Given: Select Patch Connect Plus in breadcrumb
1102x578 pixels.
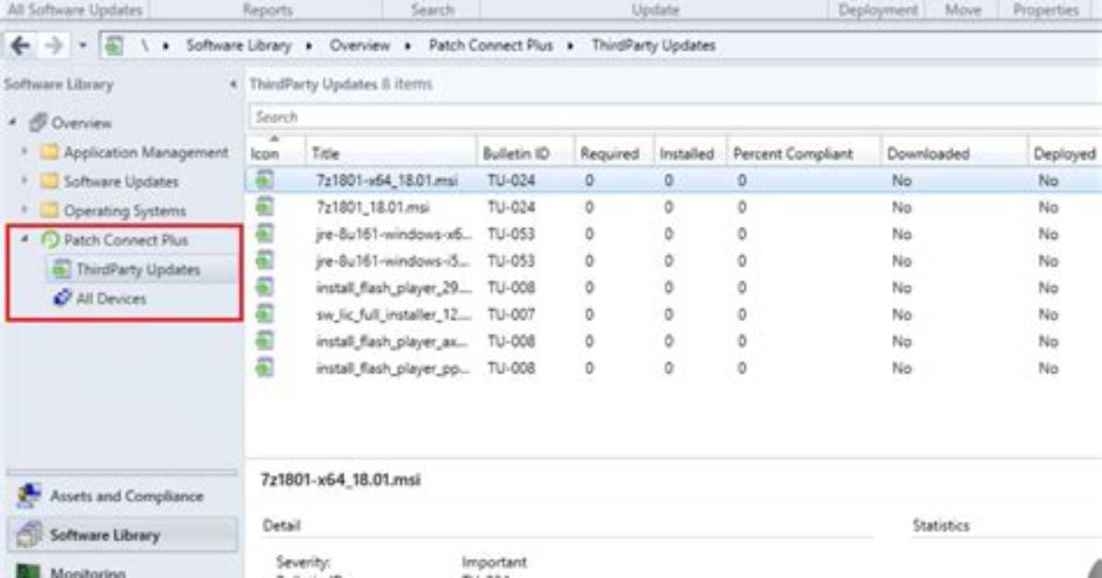Looking at the screenshot, I should point(490,46).
